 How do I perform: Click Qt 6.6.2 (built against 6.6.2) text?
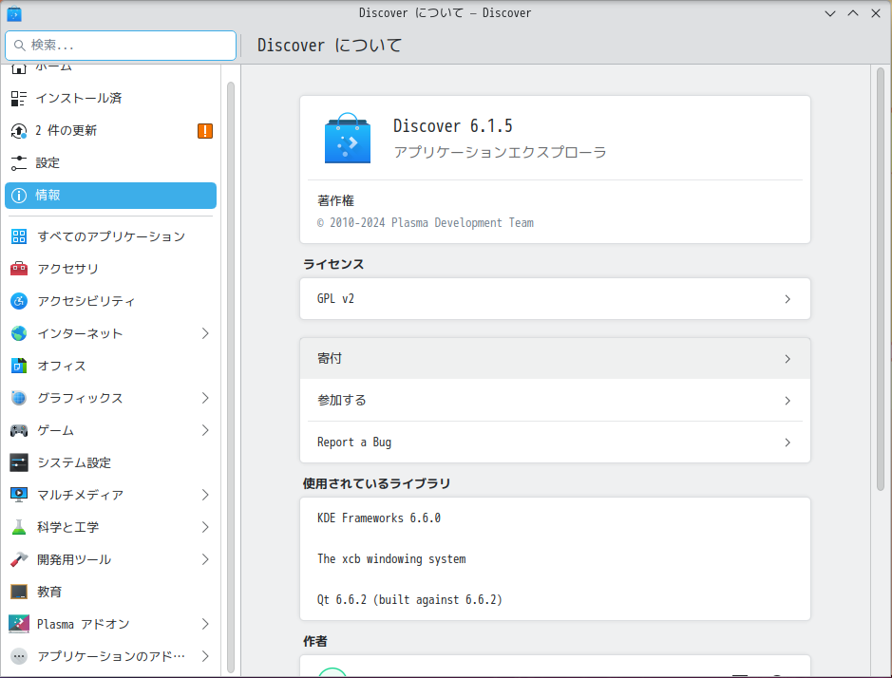[x=409, y=600]
